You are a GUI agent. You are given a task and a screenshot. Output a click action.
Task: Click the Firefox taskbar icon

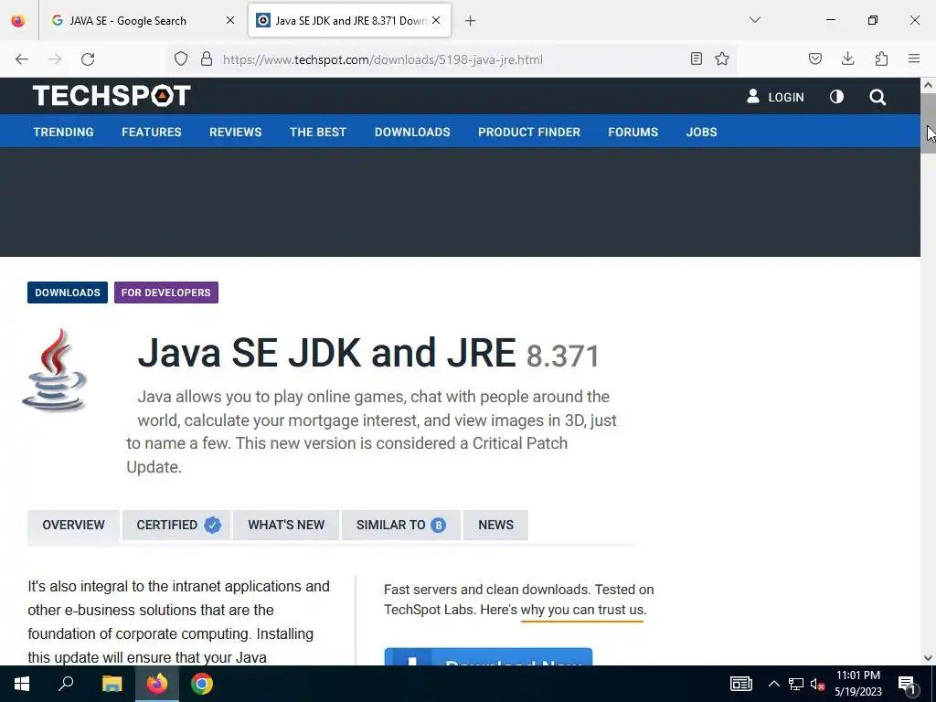[157, 684]
